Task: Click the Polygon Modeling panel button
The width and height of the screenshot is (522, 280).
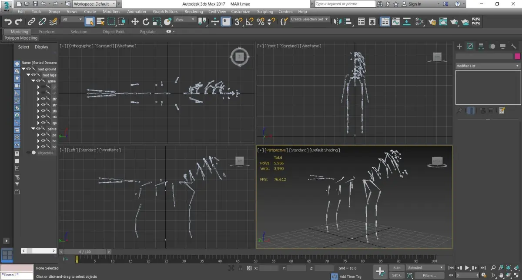Action: coord(21,38)
